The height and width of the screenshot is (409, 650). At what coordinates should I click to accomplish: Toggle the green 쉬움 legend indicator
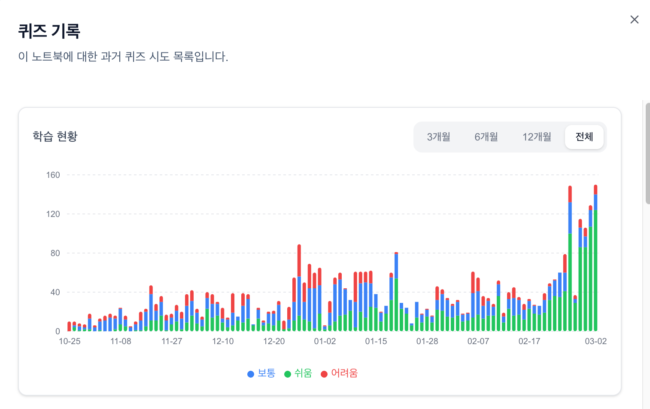287,373
